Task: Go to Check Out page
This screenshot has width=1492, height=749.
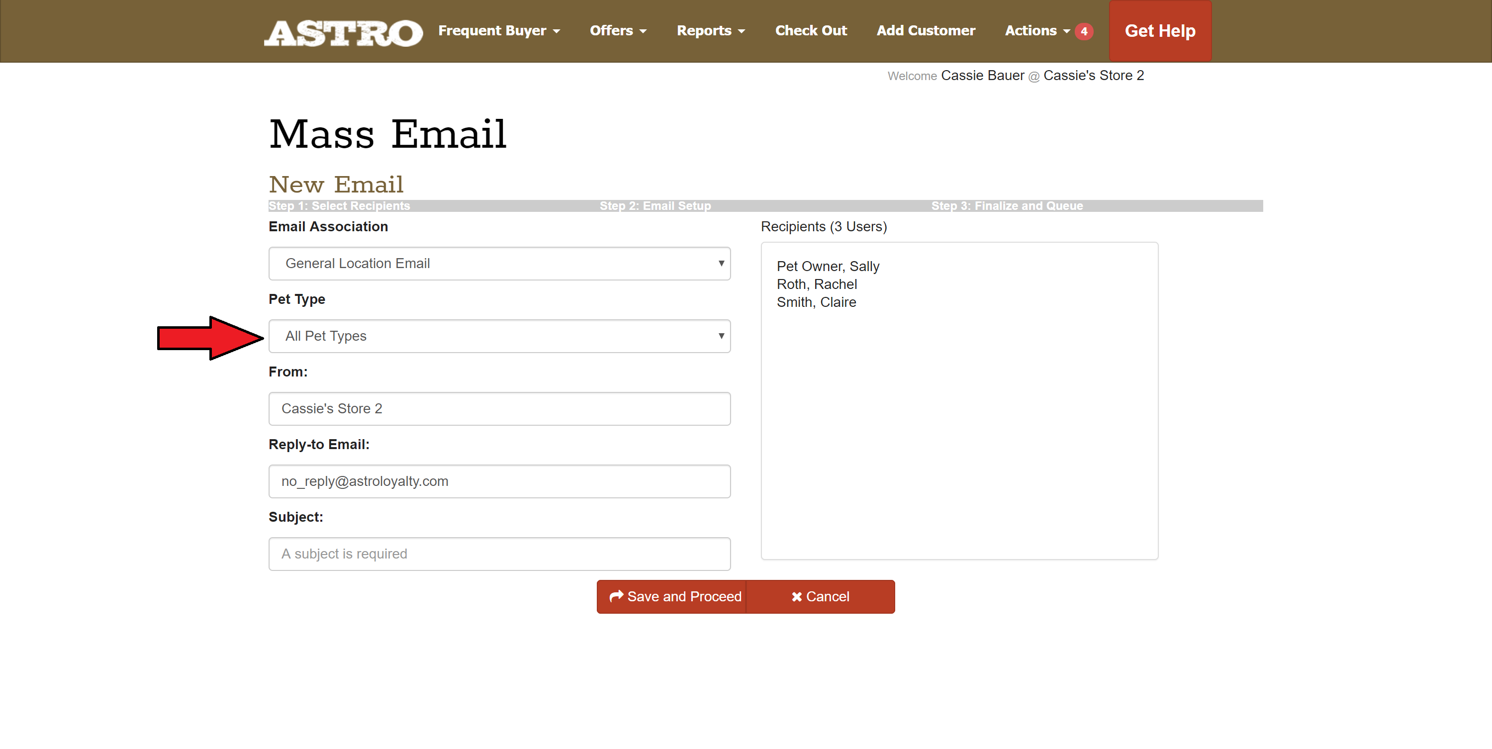Action: point(810,31)
